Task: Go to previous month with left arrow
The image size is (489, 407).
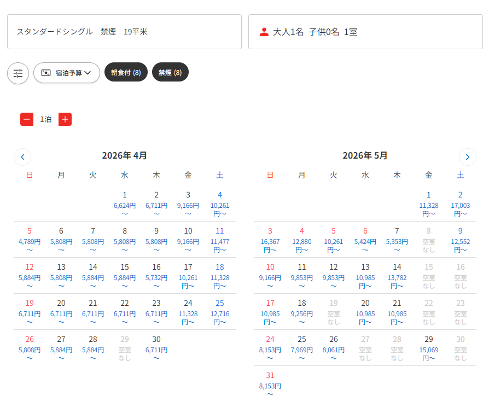Action: pos(22,157)
